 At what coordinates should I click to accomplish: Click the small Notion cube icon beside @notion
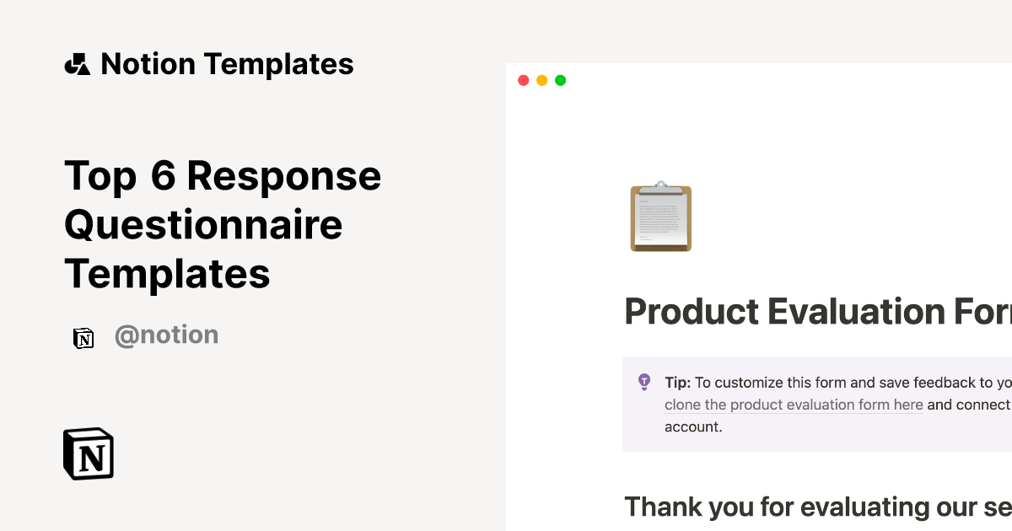tap(83, 338)
